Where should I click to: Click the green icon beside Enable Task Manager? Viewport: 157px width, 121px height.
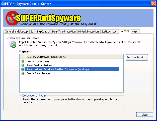[x=23, y=73]
